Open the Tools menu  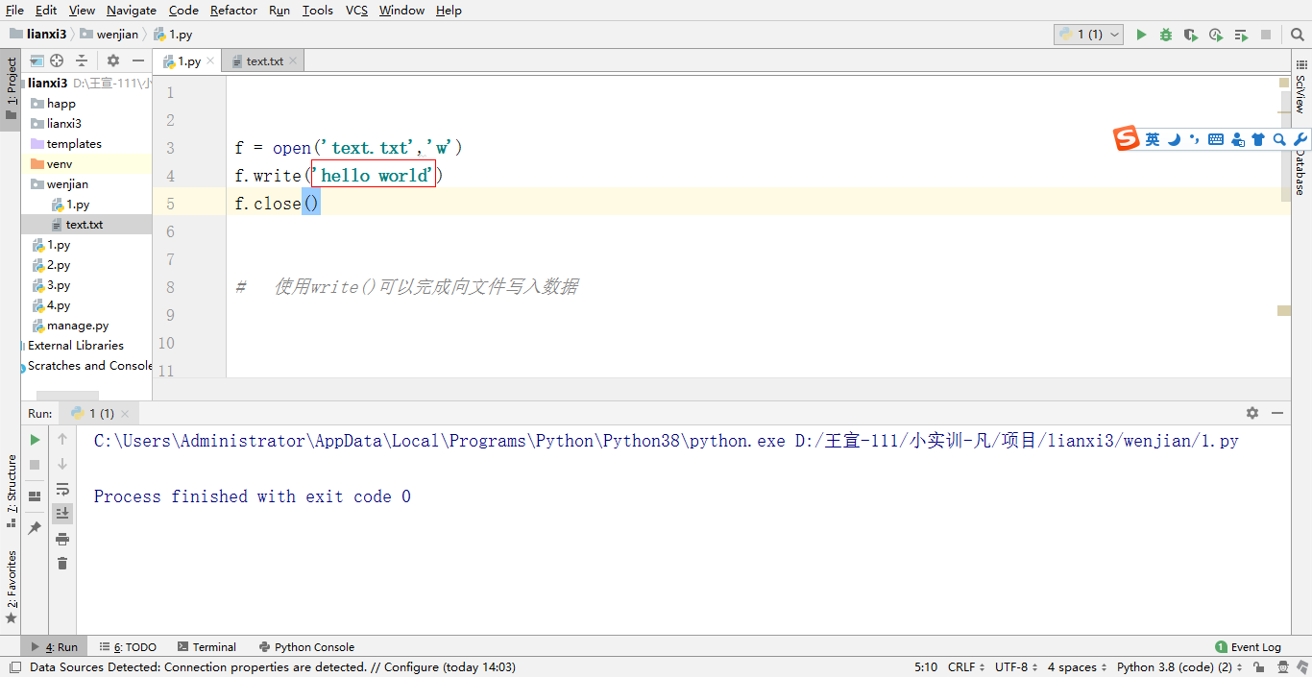(317, 11)
